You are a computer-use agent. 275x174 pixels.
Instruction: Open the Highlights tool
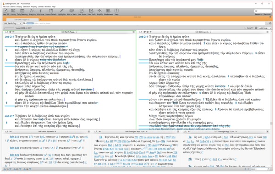61,12
